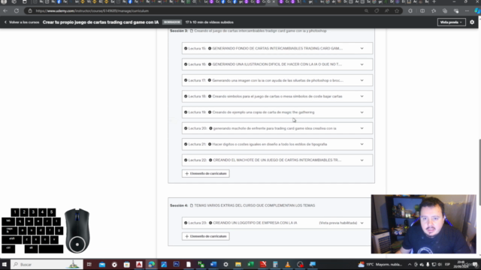Viewport: 481px width, 270px height.
Task: Open the course settings gear icon
Action: [472, 22]
